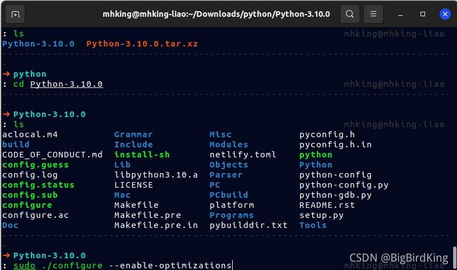Click the Modules directory name

click(229, 145)
